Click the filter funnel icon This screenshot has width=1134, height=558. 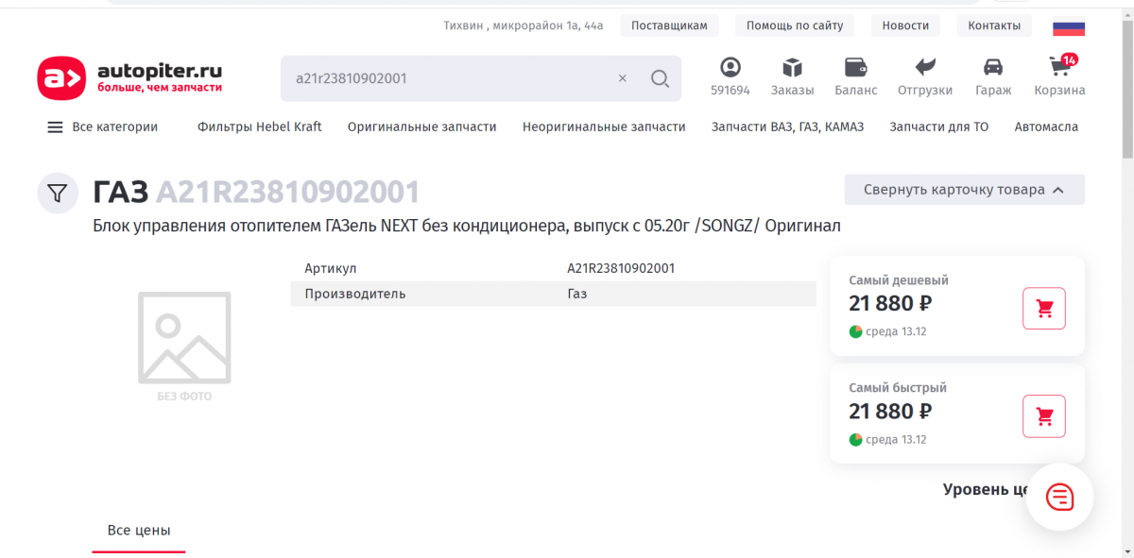58,194
